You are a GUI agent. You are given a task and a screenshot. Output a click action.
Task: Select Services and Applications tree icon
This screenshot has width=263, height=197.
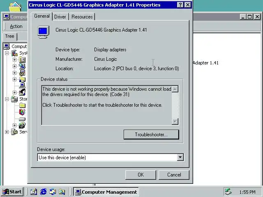pyautogui.click(x=14, y=132)
